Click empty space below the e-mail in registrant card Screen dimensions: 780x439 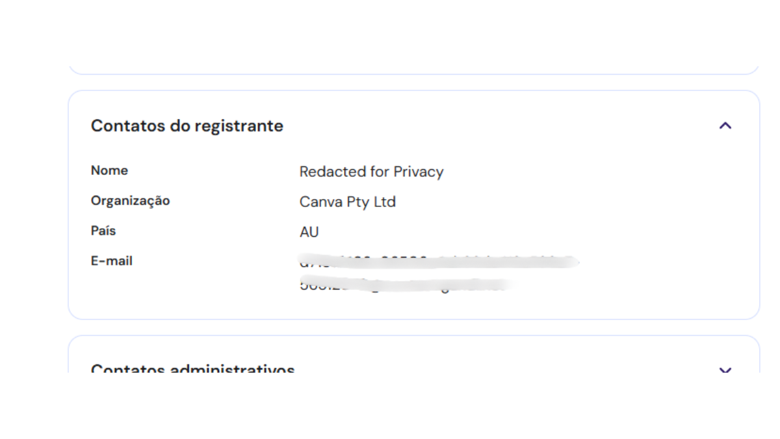pyautogui.click(x=413, y=306)
